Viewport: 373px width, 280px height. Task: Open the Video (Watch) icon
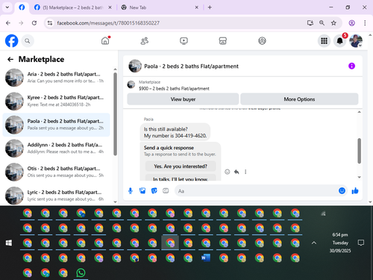(x=184, y=40)
